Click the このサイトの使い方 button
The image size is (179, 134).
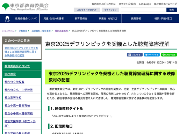pyautogui.click(x=87, y=10)
